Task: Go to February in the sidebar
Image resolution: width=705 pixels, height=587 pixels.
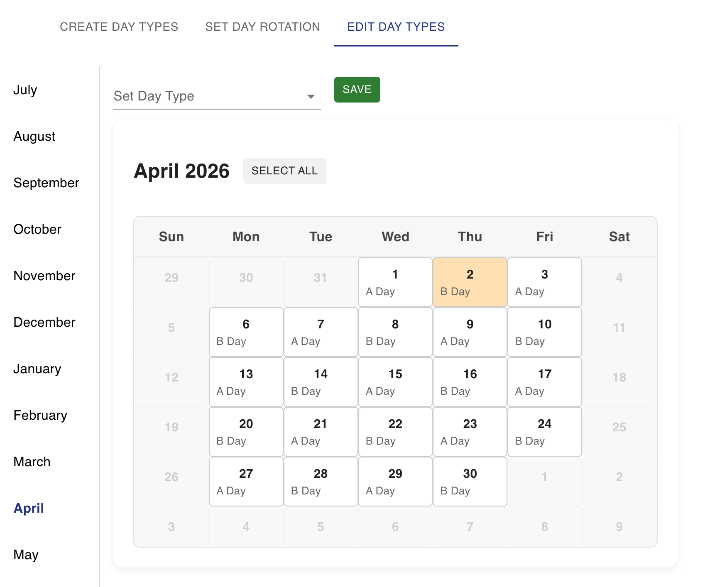Action: click(x=40, y=415)
